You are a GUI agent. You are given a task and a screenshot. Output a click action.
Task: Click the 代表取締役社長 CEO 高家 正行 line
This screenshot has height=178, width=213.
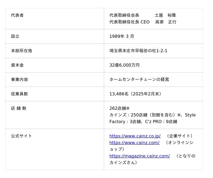tap(143, 22)
